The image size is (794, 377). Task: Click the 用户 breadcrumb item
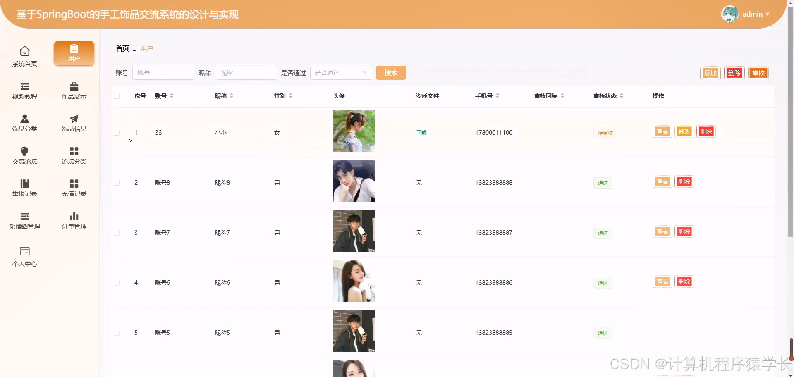tap(146, 49)
